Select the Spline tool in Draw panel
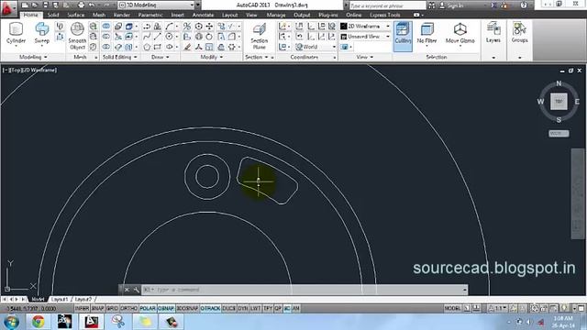The image size is (587, 330). pyautogui.click(x=147, y=37)
